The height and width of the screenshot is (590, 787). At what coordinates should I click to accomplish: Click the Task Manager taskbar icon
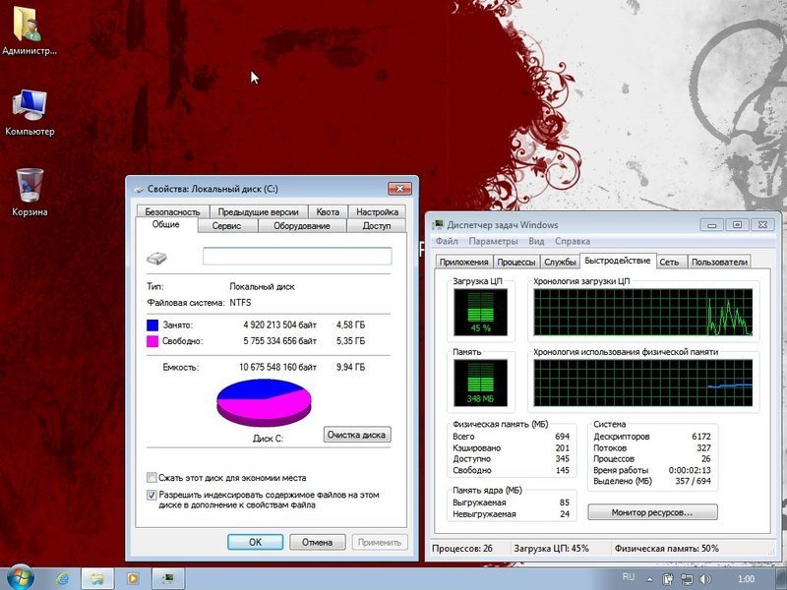click(x=168, y=577)
